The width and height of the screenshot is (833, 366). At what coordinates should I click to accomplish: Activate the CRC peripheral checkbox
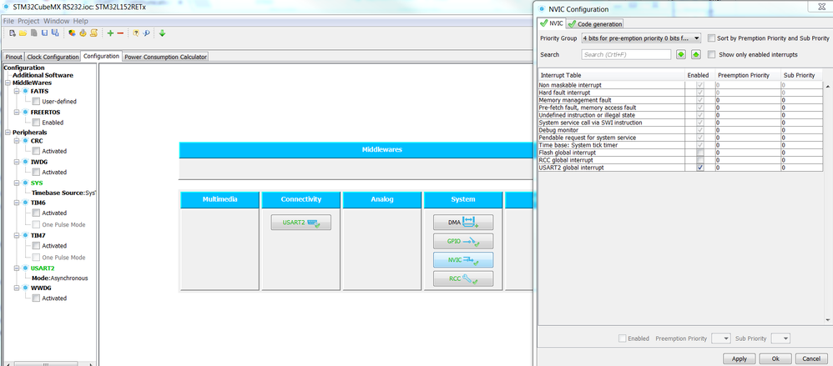[x=36, y=151]
